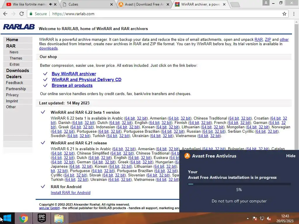
Task: Go to Downloads in the sidebar
Action: 18,71
